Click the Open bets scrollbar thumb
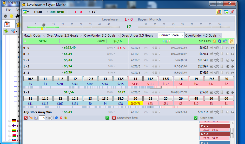 (x=232, y=133)
